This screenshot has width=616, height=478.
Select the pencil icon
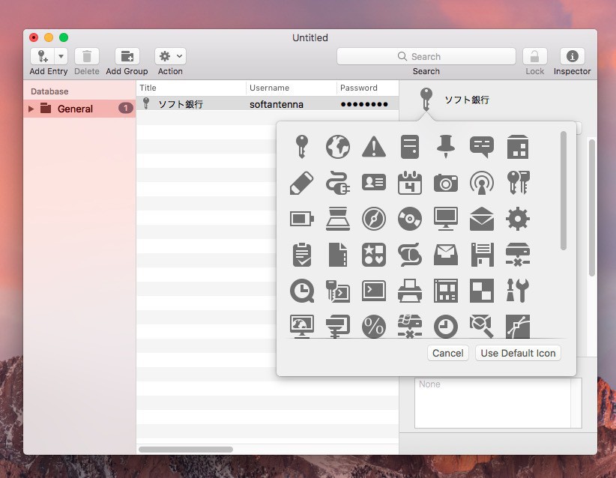301,183
